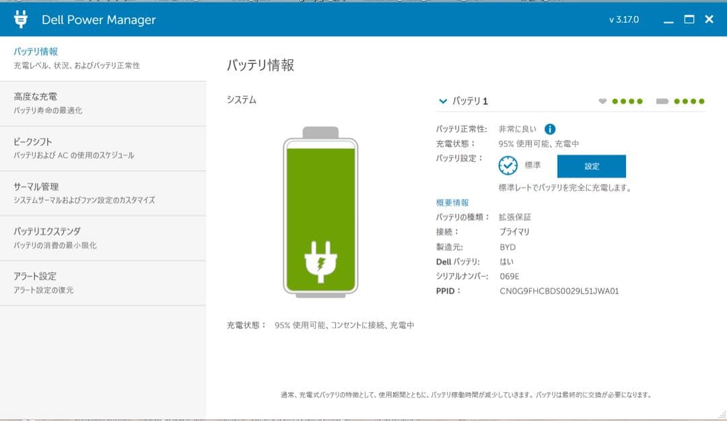Click the PPID value text
The width and height of the screenshot is (727, 421).
(559, 291)
